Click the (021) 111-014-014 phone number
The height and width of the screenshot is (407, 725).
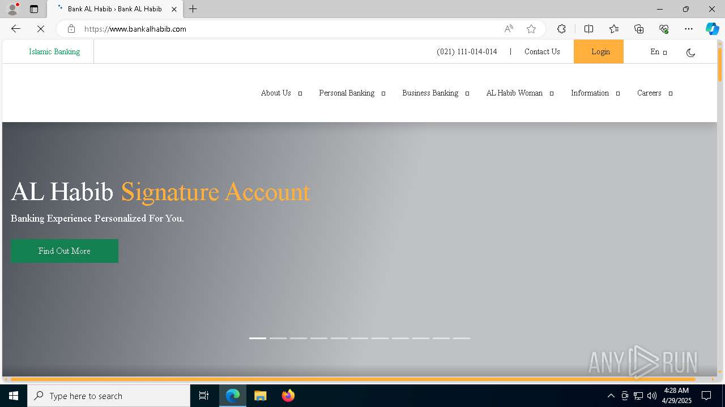point(467,51)
